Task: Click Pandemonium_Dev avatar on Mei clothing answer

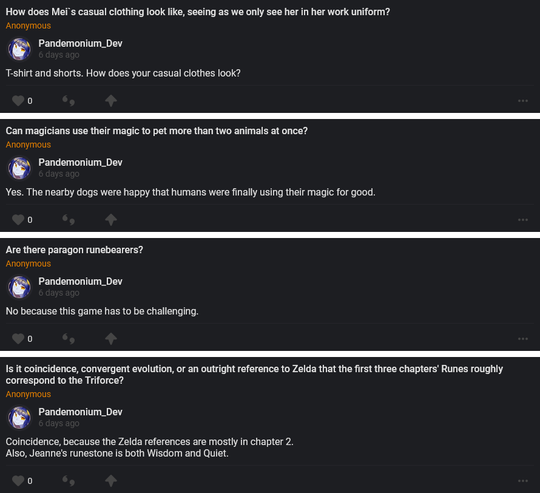Action: coord(19,49)
